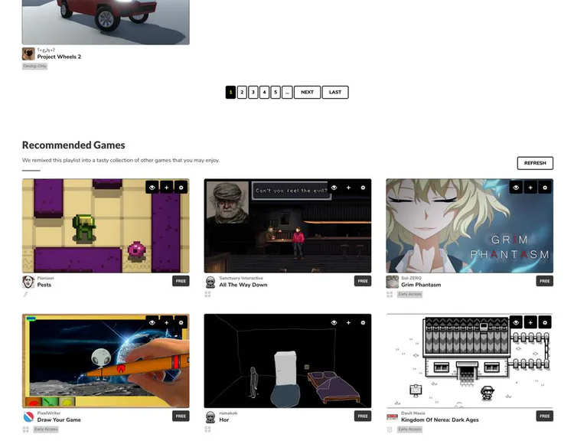
Task: Click plus icon on Kingdom Of Nerea
Action: point(530,322)
